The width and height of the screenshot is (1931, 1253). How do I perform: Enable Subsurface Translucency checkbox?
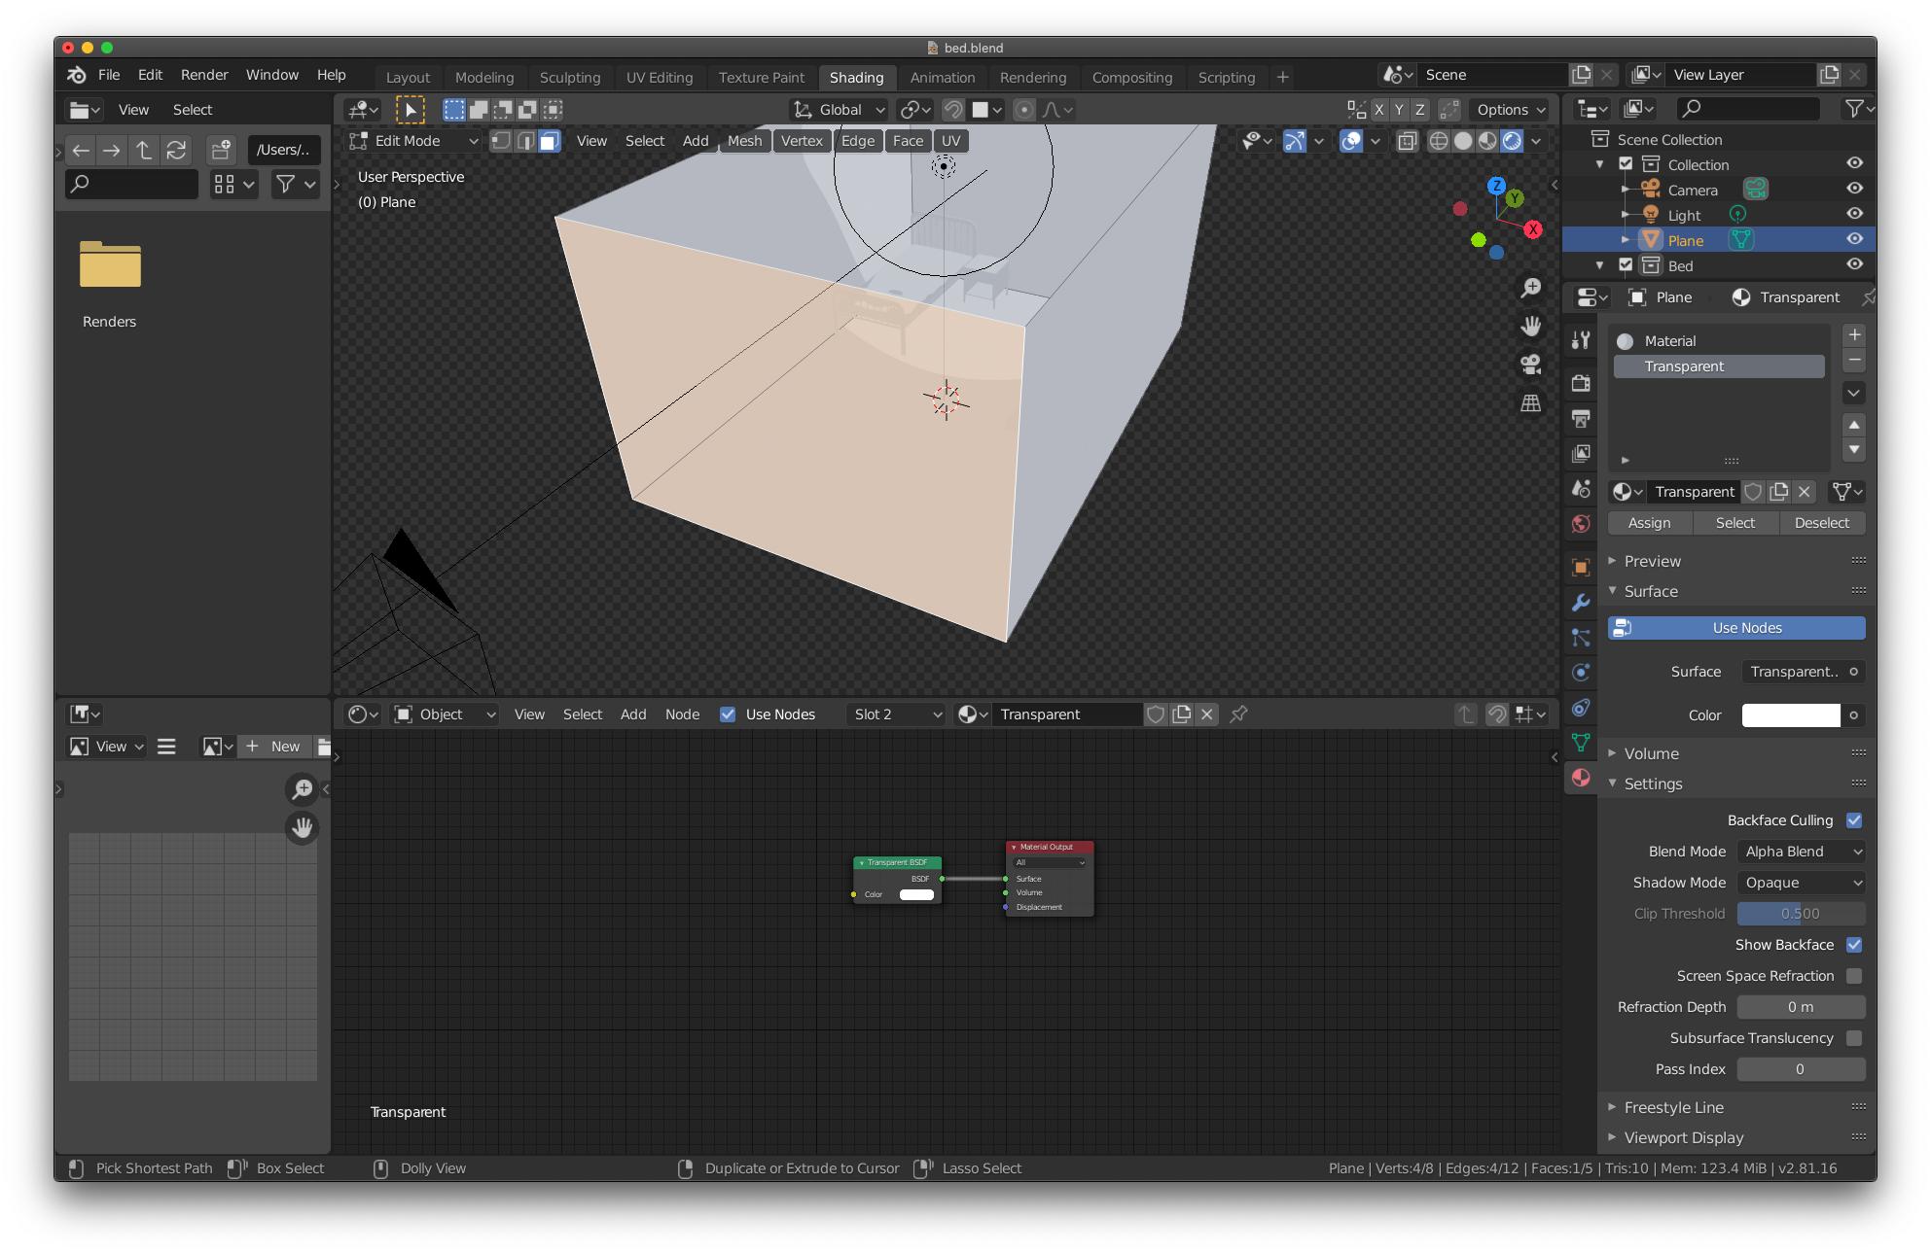(1854, 1038)
